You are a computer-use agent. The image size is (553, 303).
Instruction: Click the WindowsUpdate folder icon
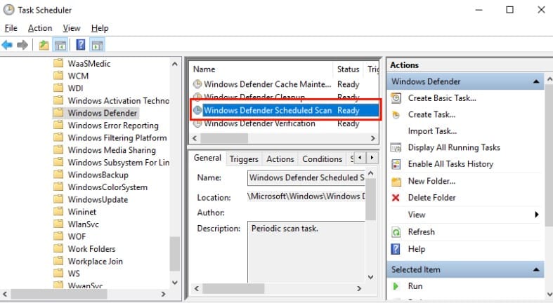tap(58, 199)
